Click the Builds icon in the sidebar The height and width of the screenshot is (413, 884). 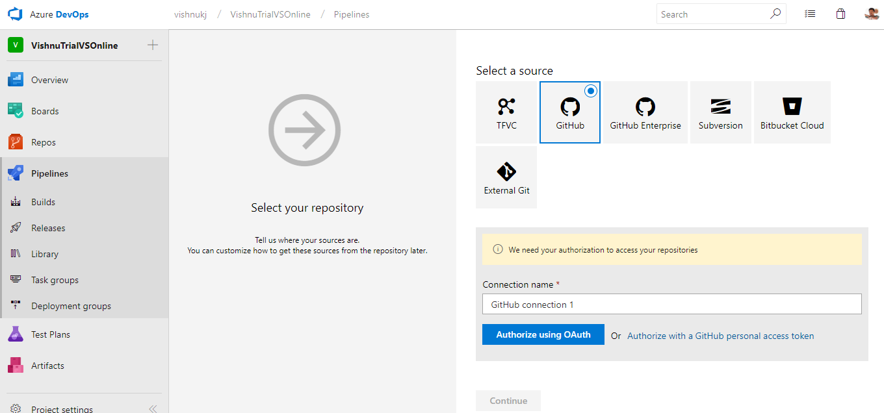[16, 202]
